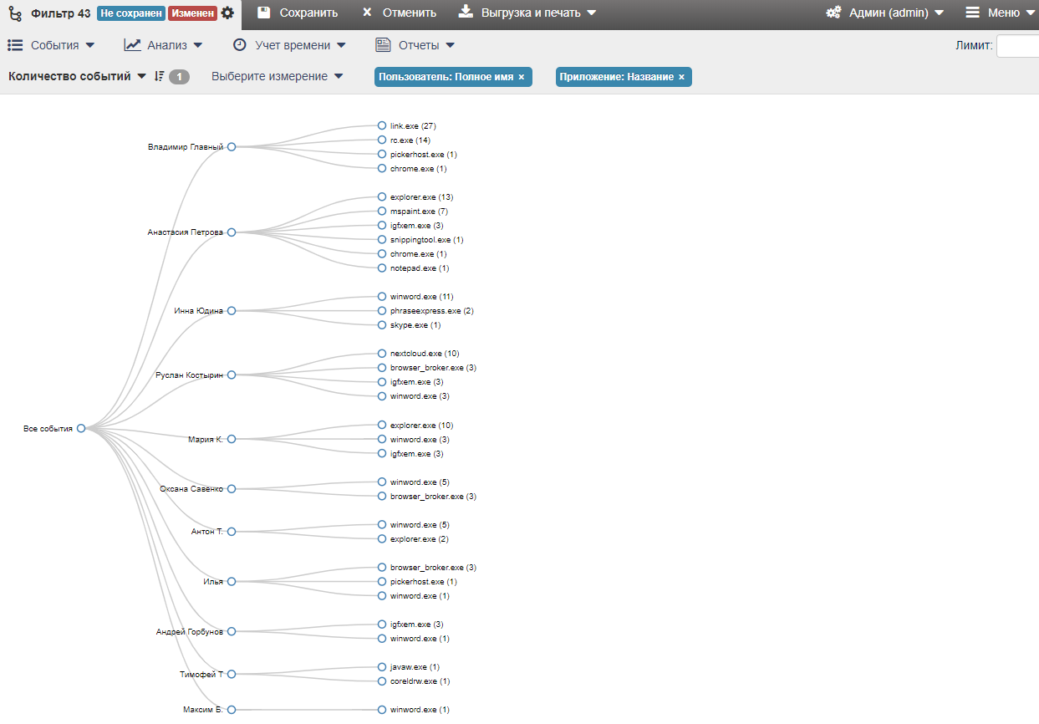Expand the Выберите измерение dropdown
Screen dimensions: 1039x724
277,77
